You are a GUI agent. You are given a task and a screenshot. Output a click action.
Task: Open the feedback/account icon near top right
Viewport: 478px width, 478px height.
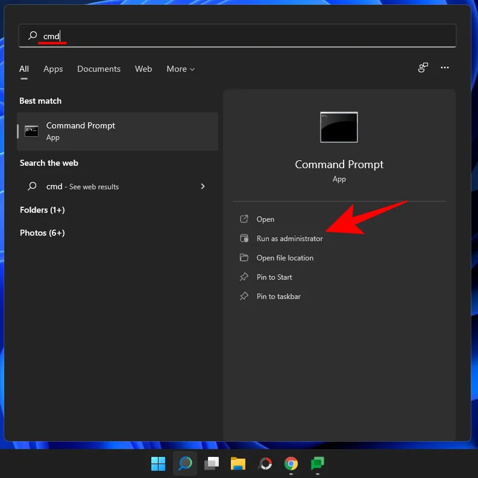(423, 68)
